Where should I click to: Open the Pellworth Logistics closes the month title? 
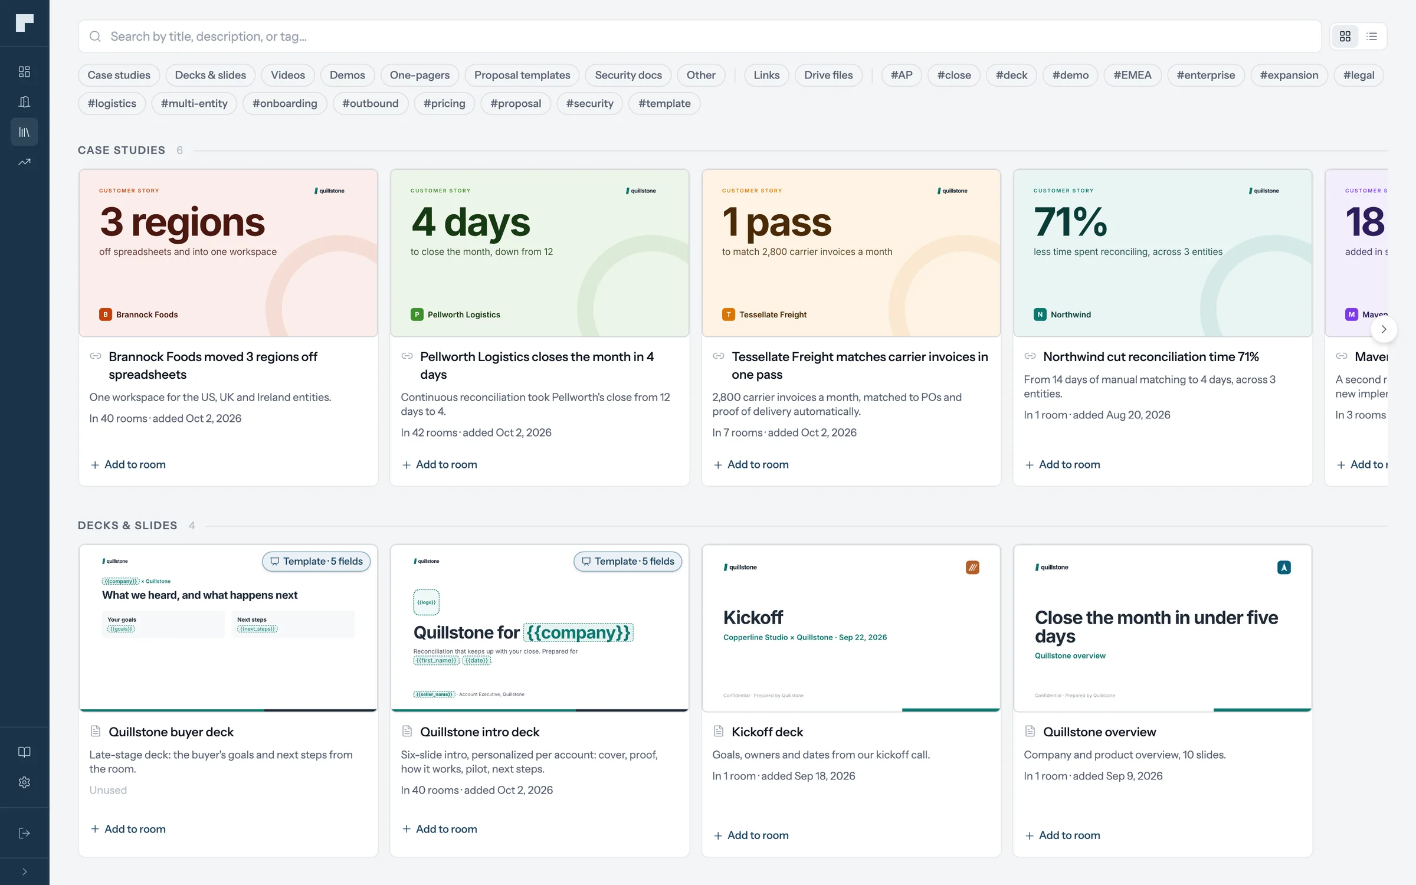click(536, 365)
